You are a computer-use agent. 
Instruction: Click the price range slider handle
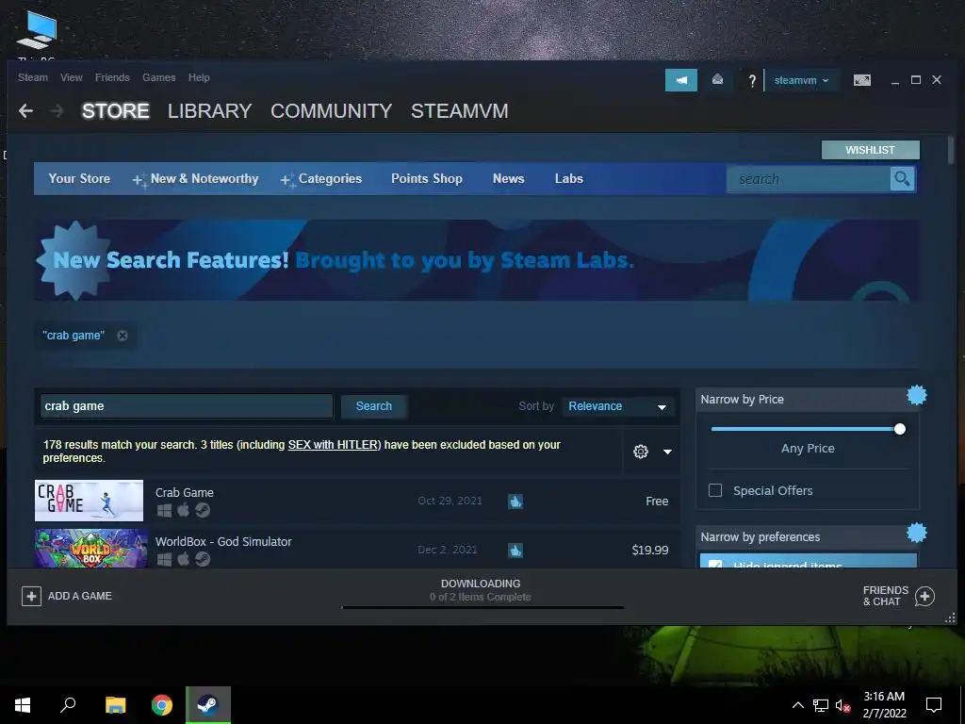[x=900, y=429]
